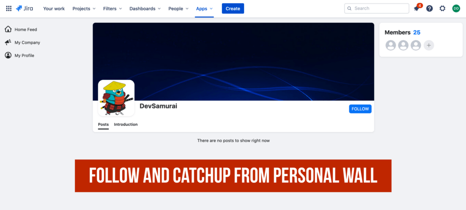
Task: Click the FOLLOW button
Action: tap(360, 109)
